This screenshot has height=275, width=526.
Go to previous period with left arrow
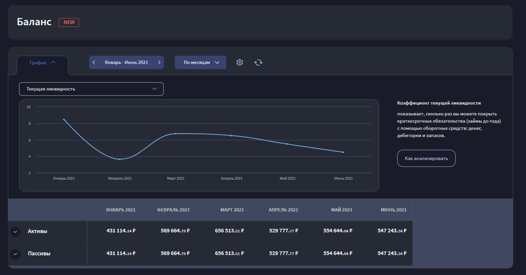click(94, 63)
